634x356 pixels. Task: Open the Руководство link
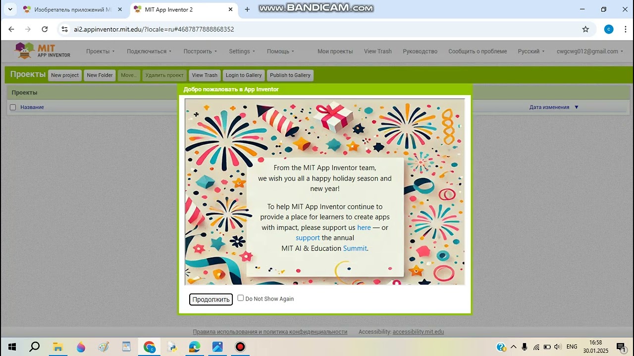420,51
